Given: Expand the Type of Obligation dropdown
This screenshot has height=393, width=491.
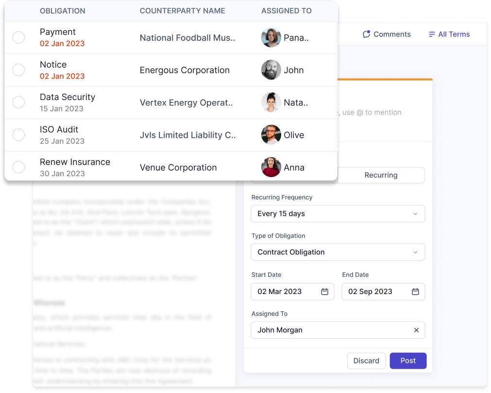Looking at the screenshot, I should point(338,252).
